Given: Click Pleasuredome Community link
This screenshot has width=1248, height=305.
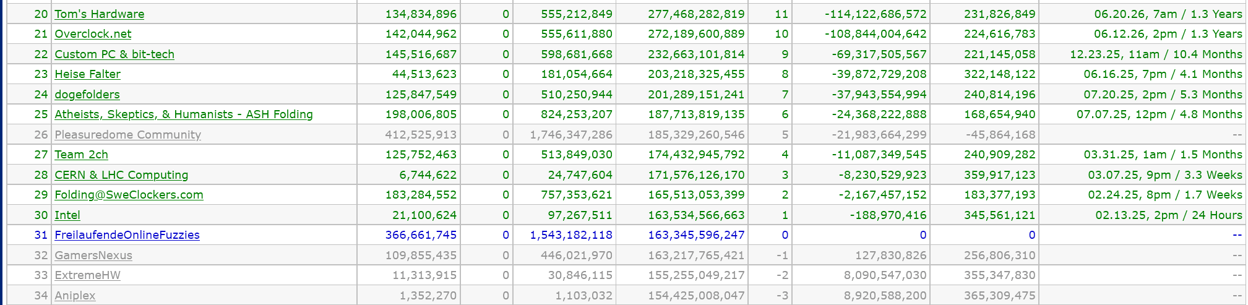Looking at the screenshot, I should pos(127,135).
